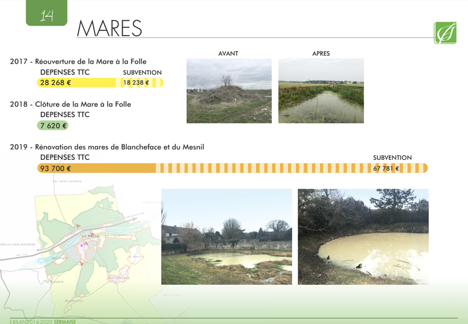
Task: Click the 2017 Réouverture de la Mare heading
Action: [x=78, y=62]
